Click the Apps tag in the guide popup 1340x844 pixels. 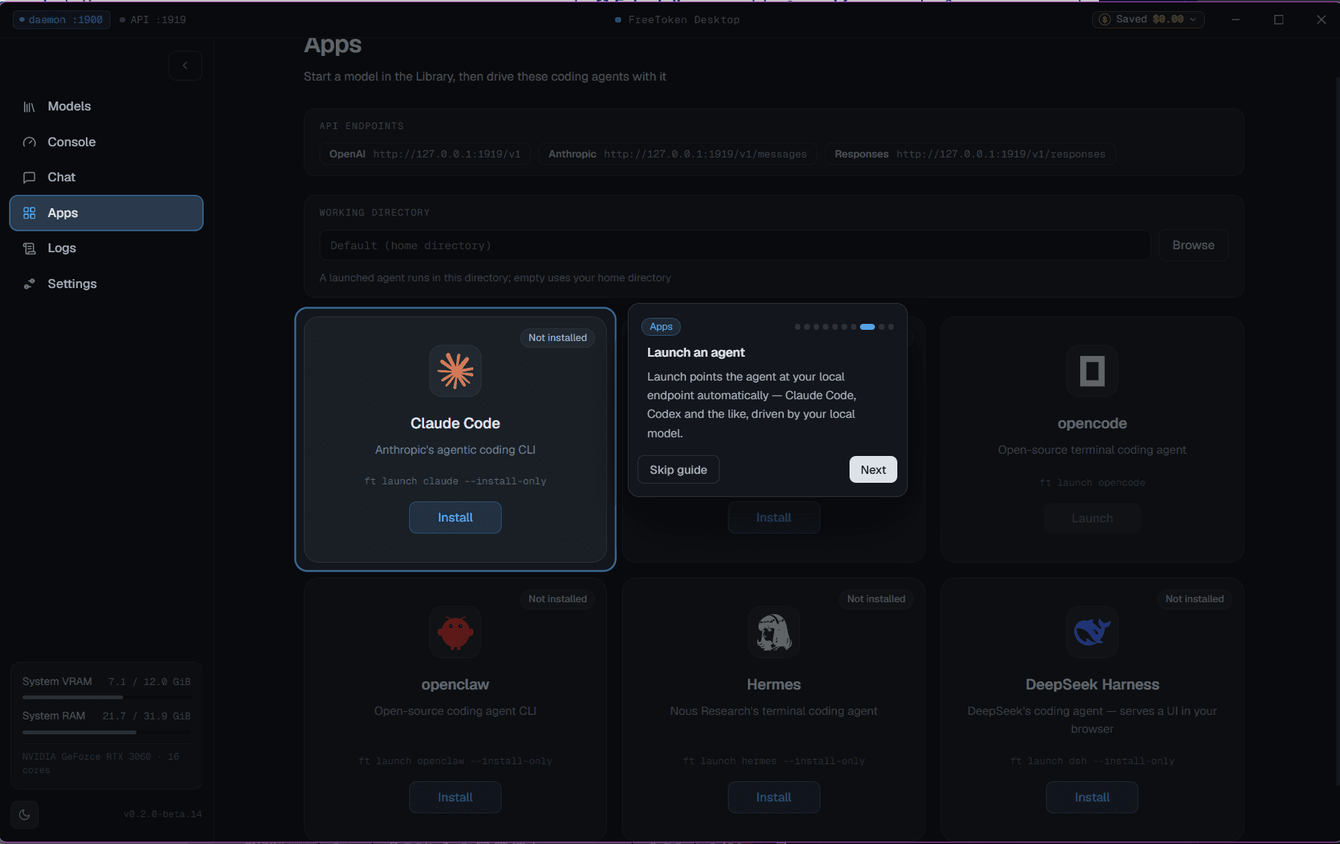(x=661, y=327)
